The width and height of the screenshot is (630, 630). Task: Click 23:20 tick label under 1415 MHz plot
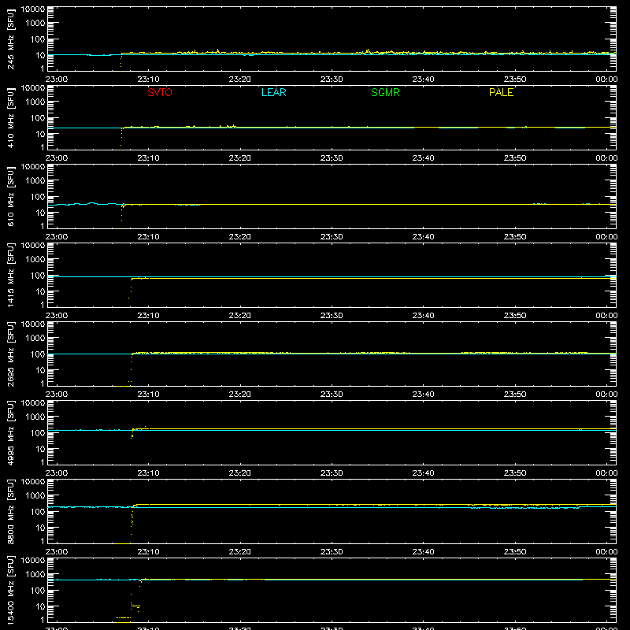[x=240, y=316]
